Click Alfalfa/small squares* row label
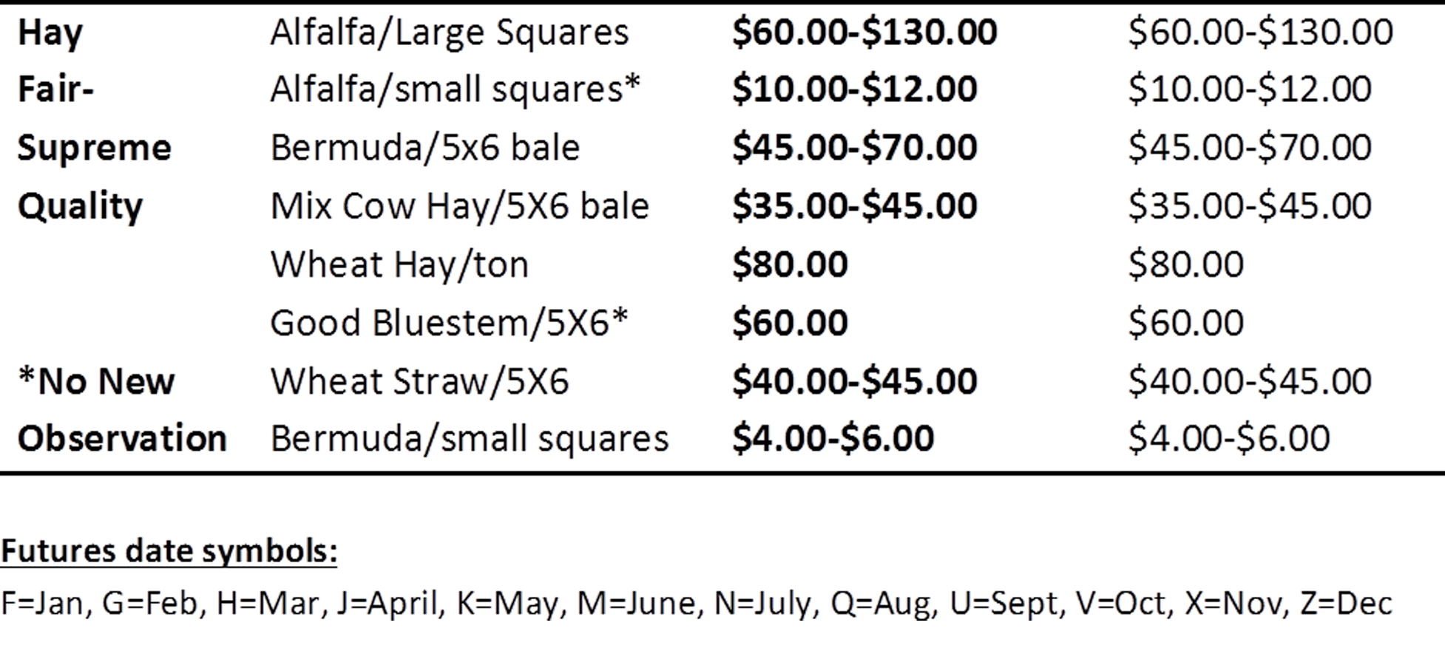 point(455,90)
